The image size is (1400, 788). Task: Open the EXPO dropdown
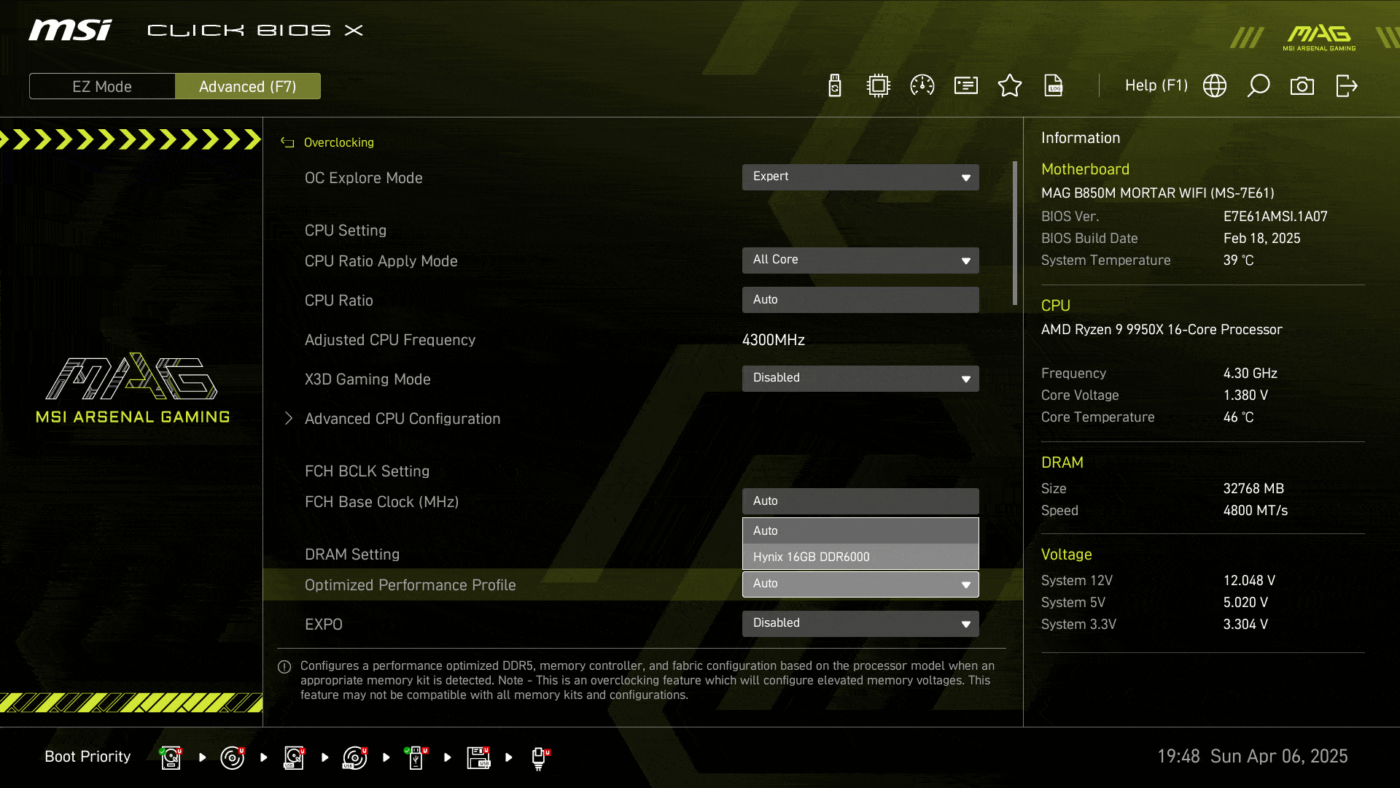[860, 623]
